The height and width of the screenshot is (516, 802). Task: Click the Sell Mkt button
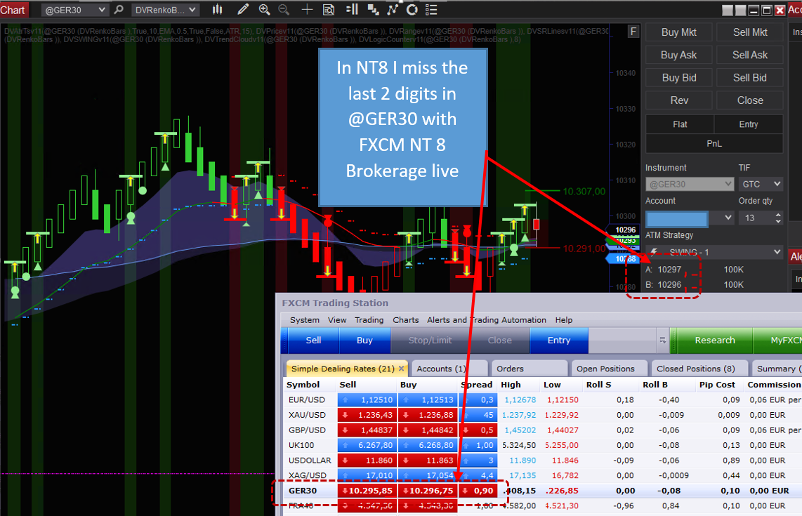coord(750,32)
